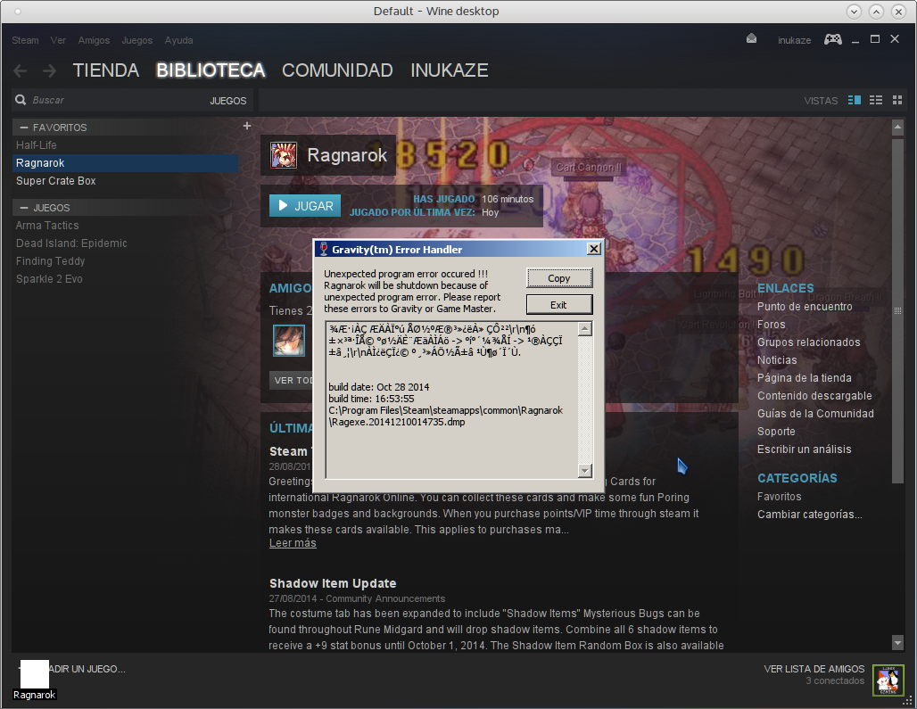
Task: Click the friend avatar thumbnail
Action: (289, 341)
